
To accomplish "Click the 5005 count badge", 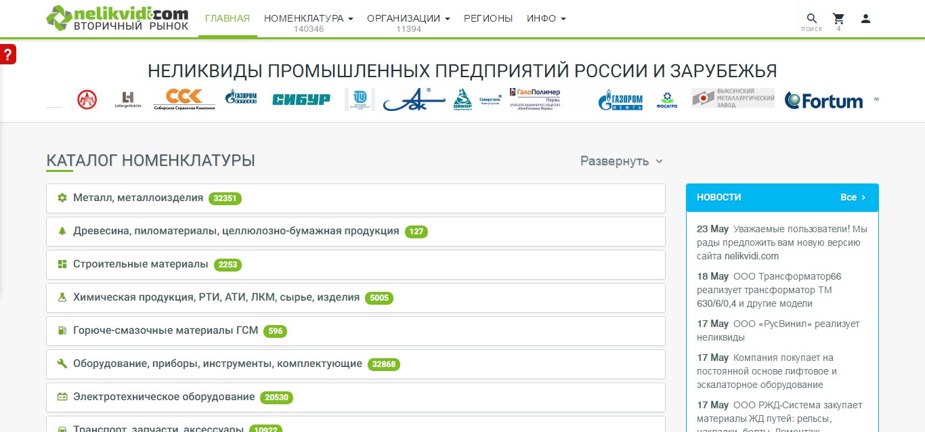I will [x=379, y=298].
